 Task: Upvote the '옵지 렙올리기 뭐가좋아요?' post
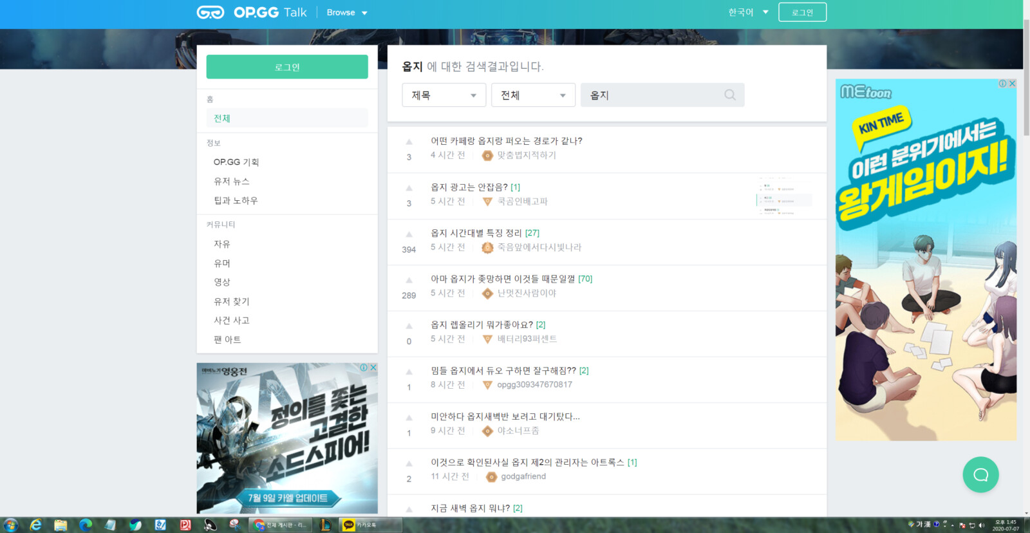click(x=409, y=326)
